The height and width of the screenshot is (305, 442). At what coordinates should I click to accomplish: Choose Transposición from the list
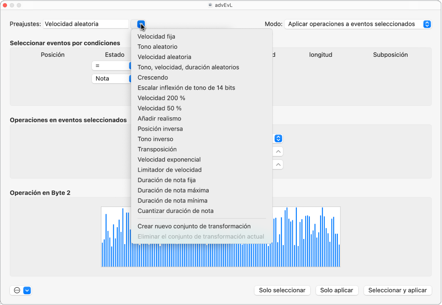[157, 149]
